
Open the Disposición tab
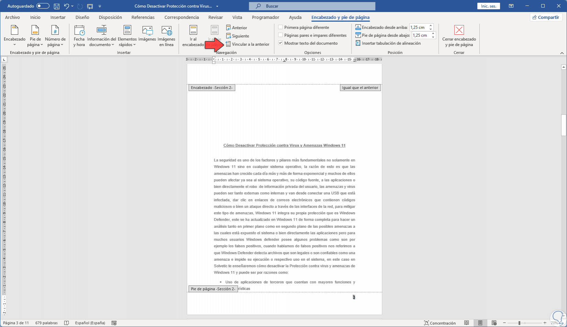[x=110, y=17]
